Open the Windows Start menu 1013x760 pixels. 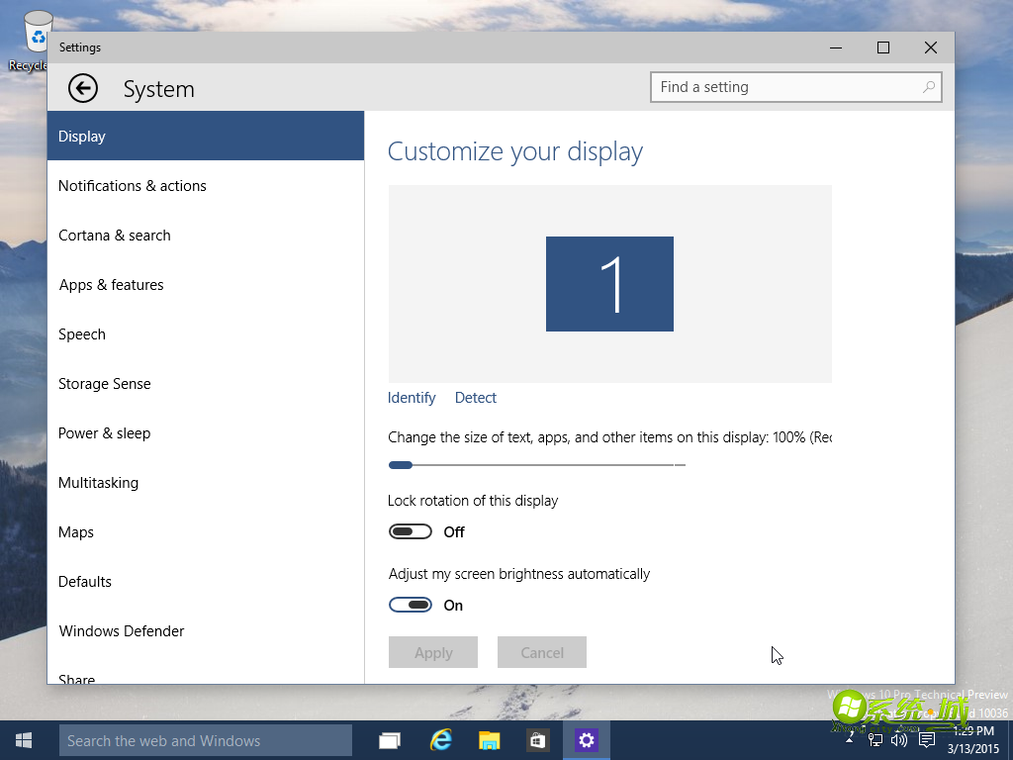(24, 740)
